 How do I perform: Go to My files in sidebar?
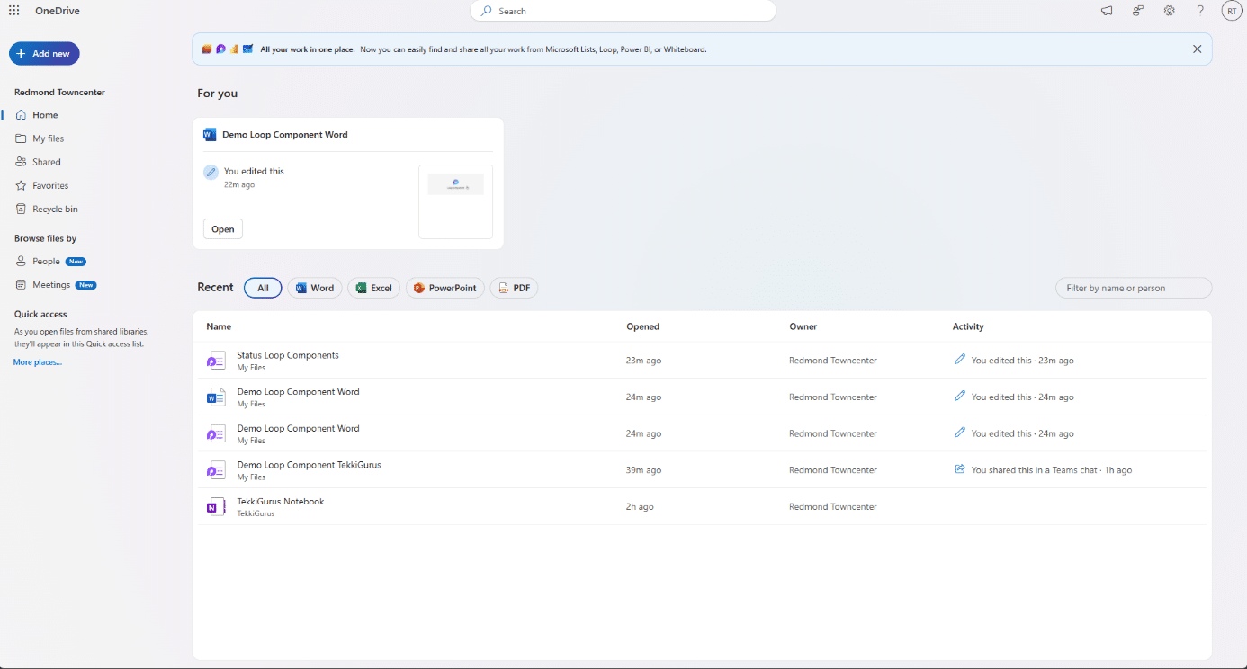[48, 138]
